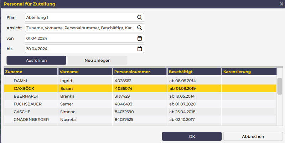Confirm selection with the OK button

point(192,136)
